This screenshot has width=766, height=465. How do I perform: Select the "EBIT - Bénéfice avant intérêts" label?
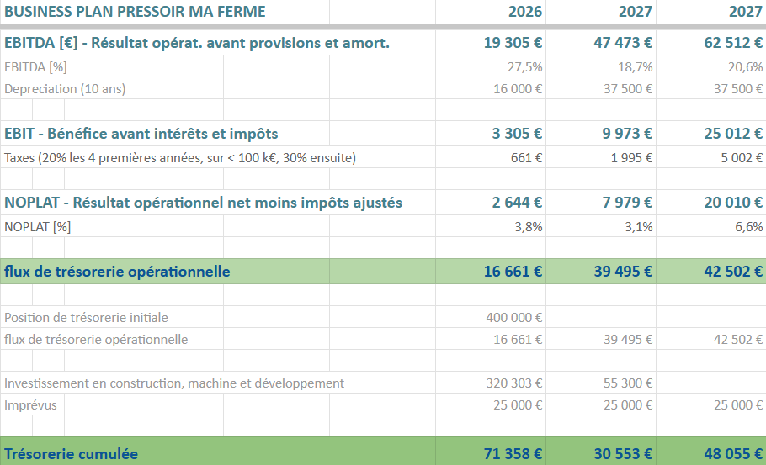[141, 134]
